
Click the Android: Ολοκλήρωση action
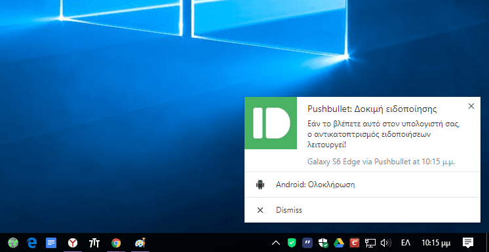pos(362,185)
